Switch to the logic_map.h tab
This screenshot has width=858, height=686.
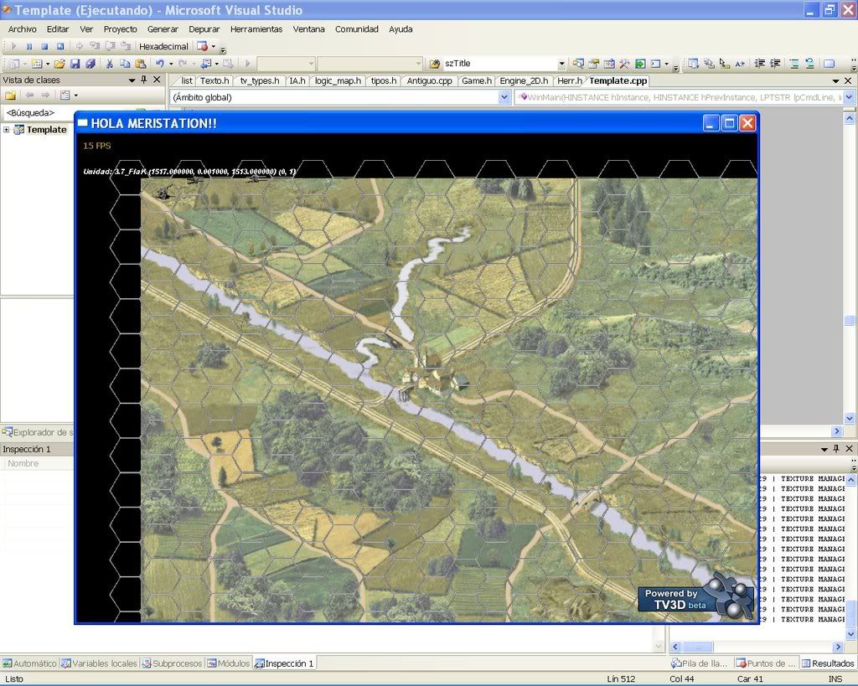pyautogui.click(x=338, y=81)
